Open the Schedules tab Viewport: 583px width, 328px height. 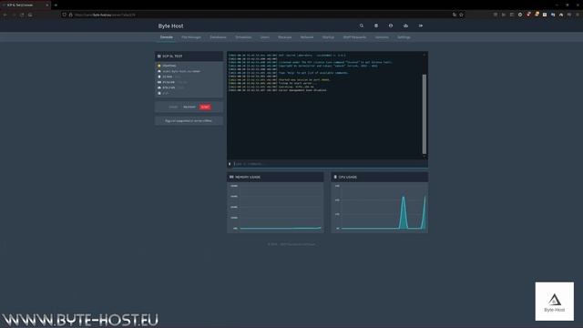[243, 37]
